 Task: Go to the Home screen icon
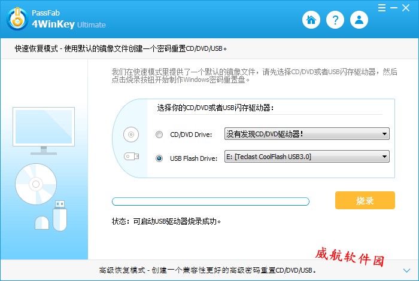[x=311, y=20]
